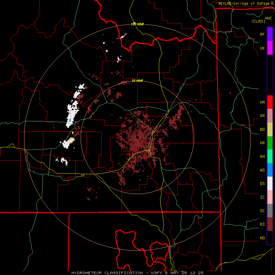
Task: Click the UK legend label
Action: coord(262,48)
